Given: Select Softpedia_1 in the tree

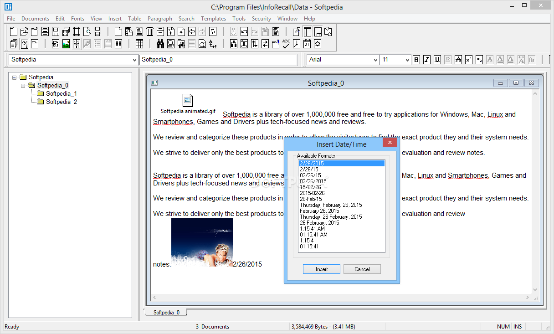Looking at the screenshot, I should [x=62, y=93].
